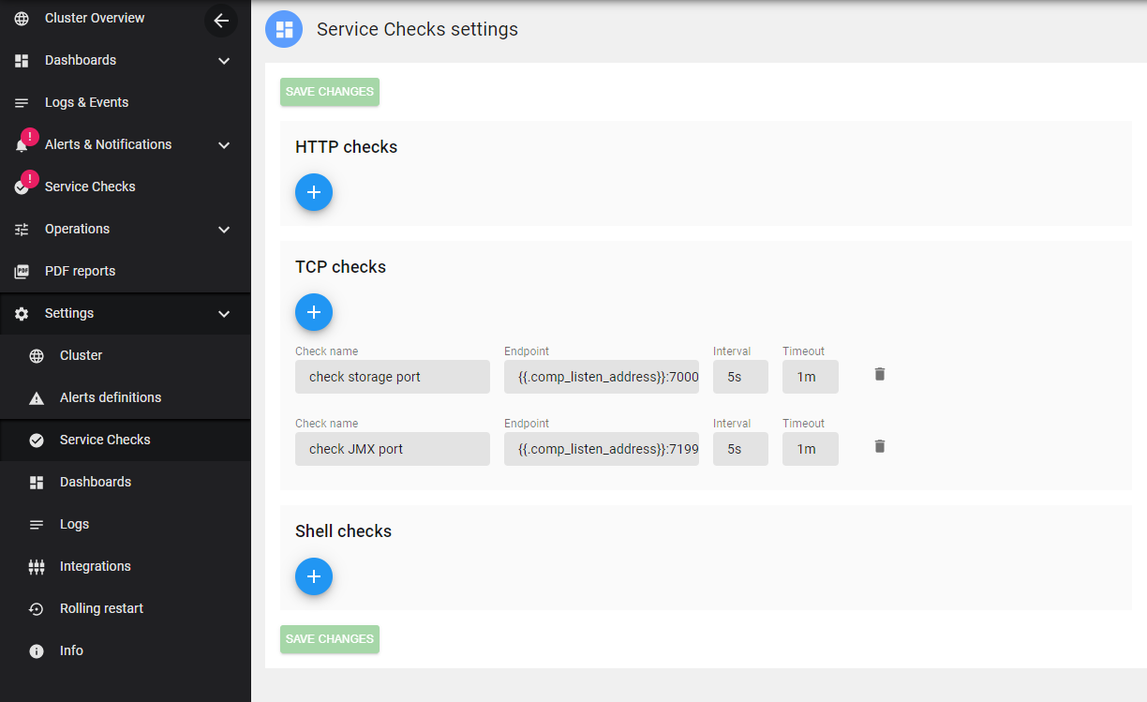
Task: Click the Service Checks settings header icon
Action: [284, 29]
